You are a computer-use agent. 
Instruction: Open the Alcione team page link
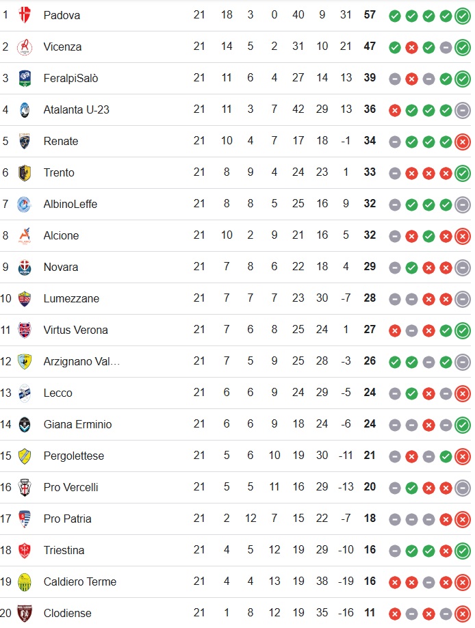coord(62,235)
